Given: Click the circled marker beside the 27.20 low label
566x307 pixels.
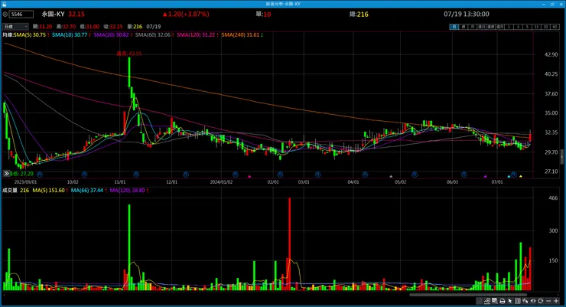Looking at the screenshot, I should click(40, 175).
